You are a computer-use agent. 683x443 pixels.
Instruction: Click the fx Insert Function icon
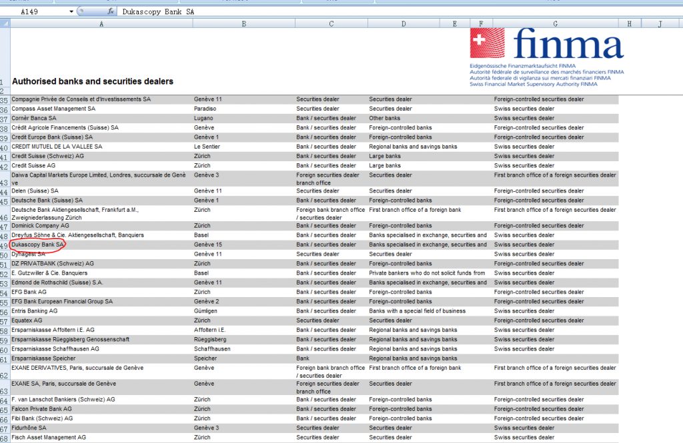pyautogui.click(x=111, y=12)
